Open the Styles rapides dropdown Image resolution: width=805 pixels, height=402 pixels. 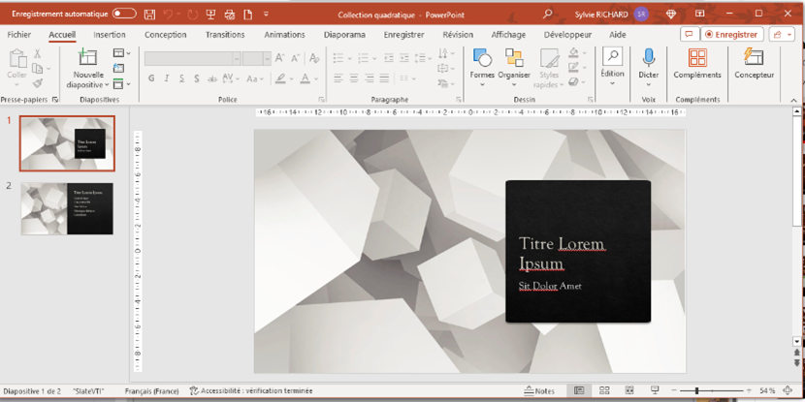click(x=549, y=66)
